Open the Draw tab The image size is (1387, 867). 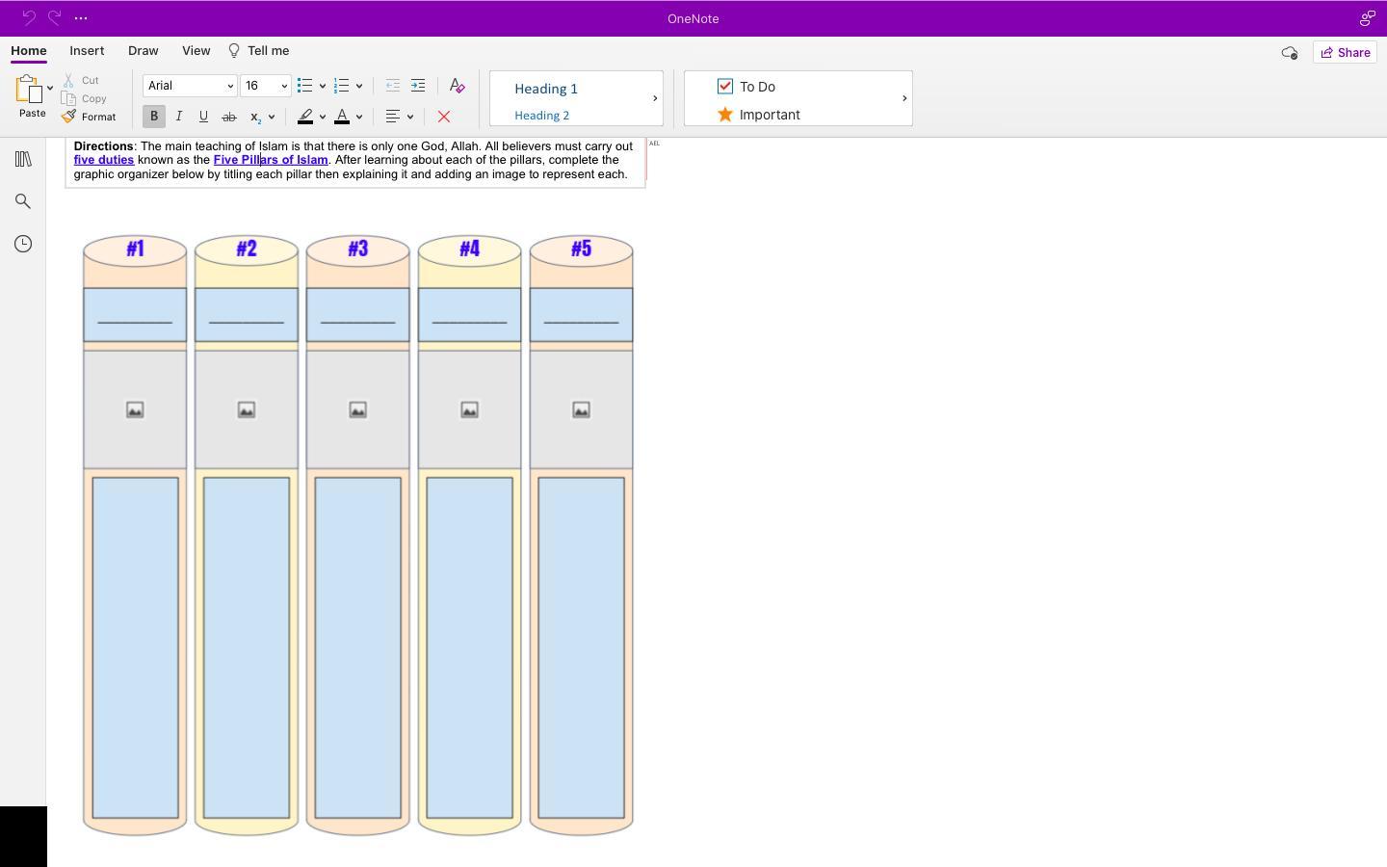[143, 51]
